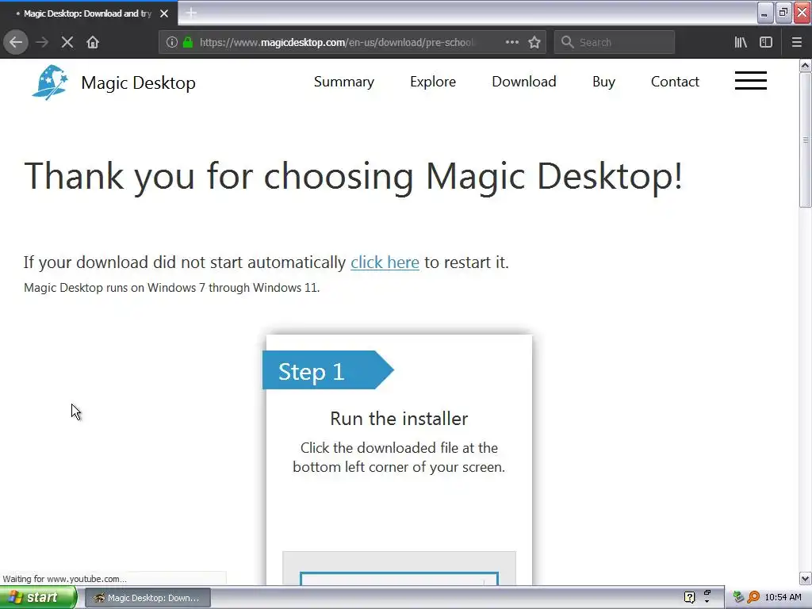
Task: Click Magic Desktop taskbar button
Action: click(x=147, y=598)
